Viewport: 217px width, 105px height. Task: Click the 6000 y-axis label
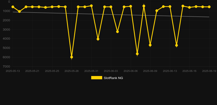[x=6, y=57]
